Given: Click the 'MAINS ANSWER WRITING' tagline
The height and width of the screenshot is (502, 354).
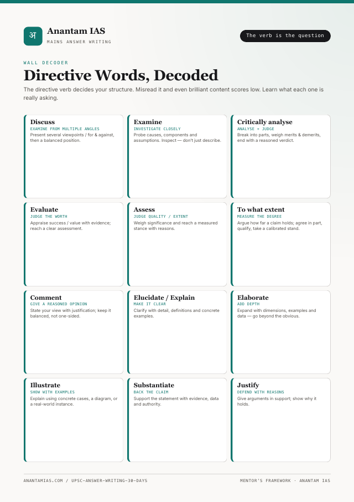Looking at the screenshot, I should [x=79, y=42].
